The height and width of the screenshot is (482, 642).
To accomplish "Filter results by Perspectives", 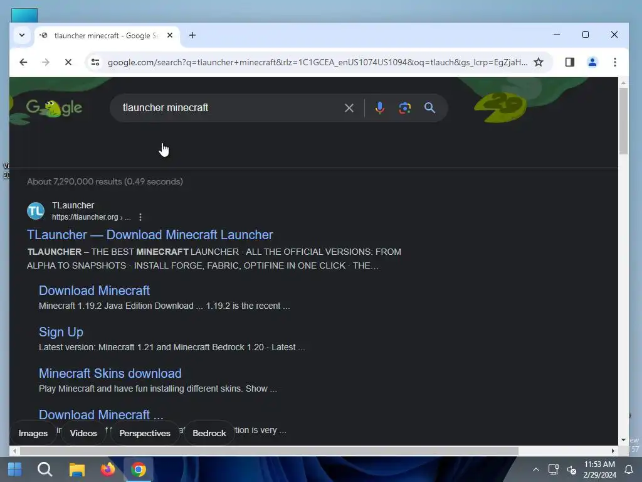I will (x=145, y=433).
